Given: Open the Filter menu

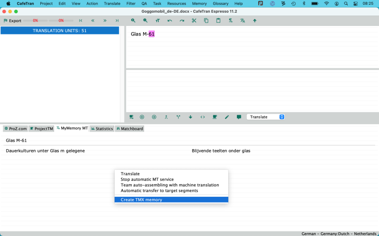Looking at the screenshot, I should click(x=131, y=4).
